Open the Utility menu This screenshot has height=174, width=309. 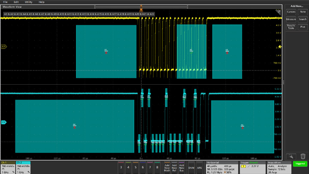click(x=28, y=2)
